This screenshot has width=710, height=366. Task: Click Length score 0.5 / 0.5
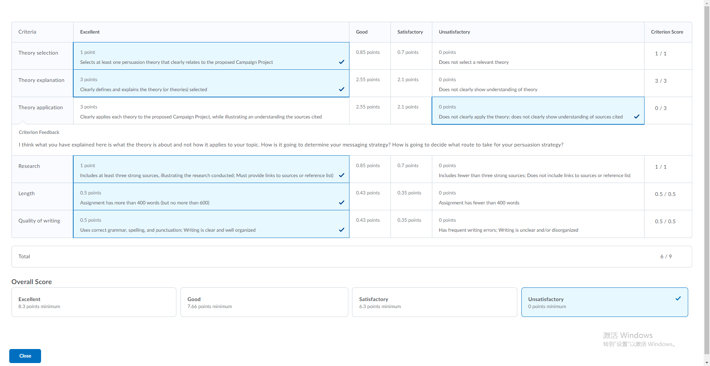pyautogui.click(x=665, y=194)
